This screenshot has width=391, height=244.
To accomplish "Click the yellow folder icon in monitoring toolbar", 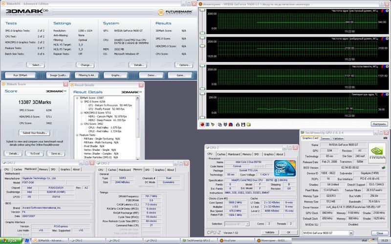I will coord(249,124).
